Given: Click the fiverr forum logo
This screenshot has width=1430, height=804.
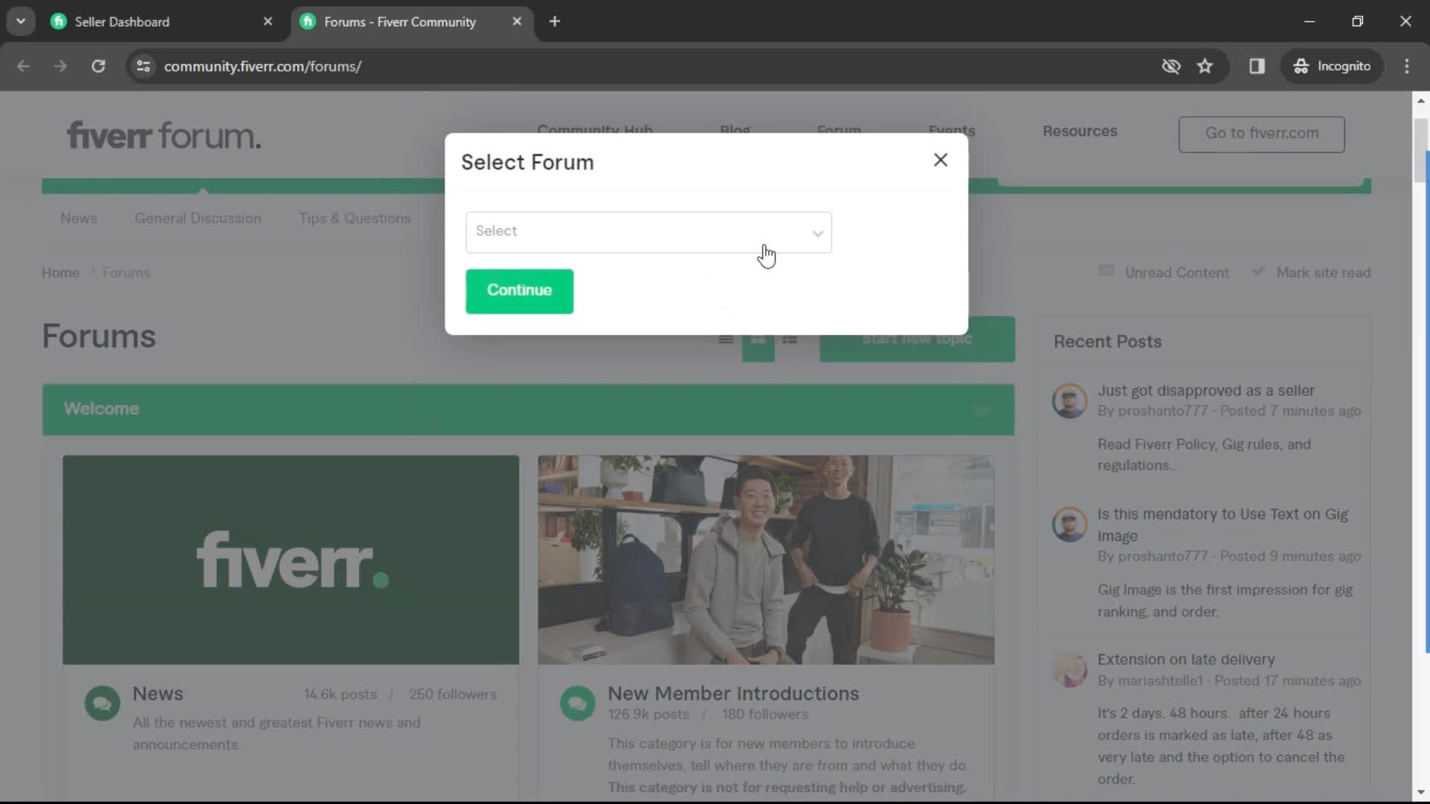Looking at the screenshot, I should pyautogui.click(x=164, y=135).
